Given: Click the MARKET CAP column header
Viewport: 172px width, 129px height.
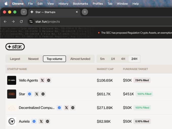Looking at the screenshot, I should tap(105, 69).
